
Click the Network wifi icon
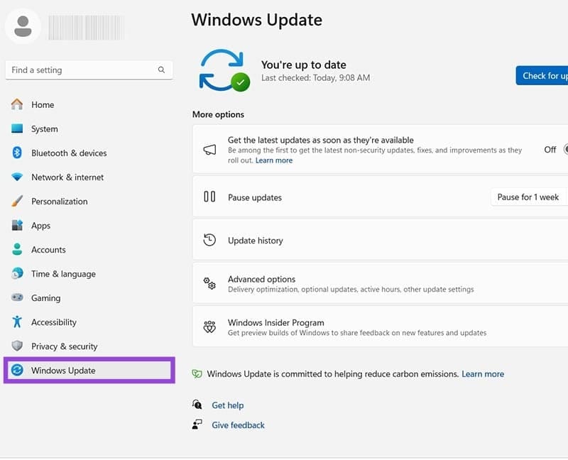pos(16,177)
